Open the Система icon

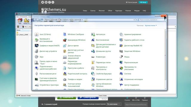(121, 74)
